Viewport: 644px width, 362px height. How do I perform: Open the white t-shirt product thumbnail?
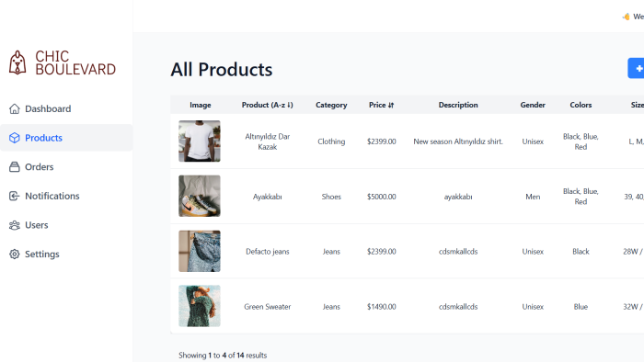tap(200, 141)
